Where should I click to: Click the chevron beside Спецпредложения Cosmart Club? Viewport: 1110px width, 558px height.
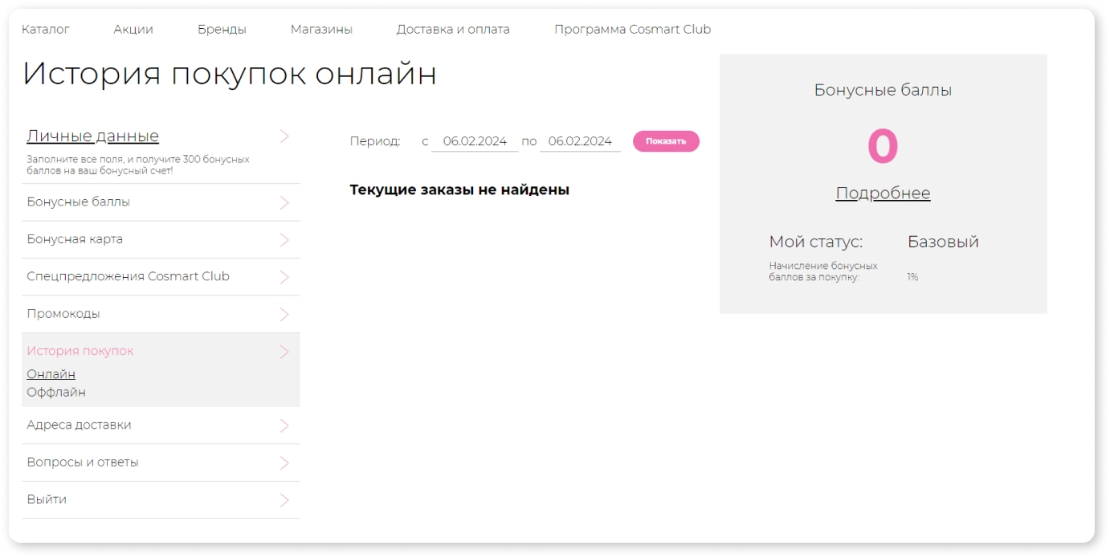point(284,277)
